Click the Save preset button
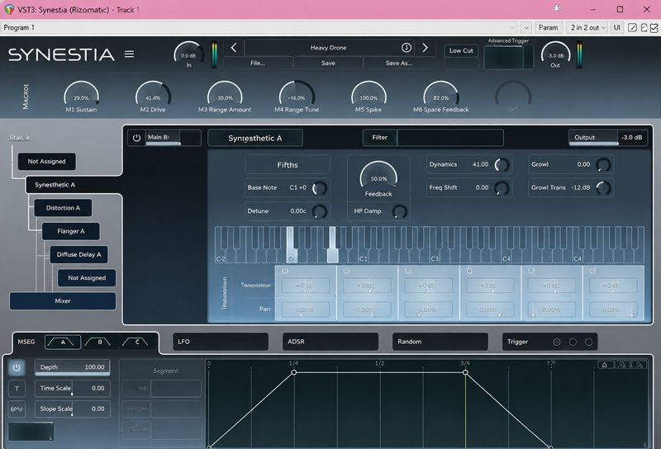The image size is (661, 449). click(328, 64)
